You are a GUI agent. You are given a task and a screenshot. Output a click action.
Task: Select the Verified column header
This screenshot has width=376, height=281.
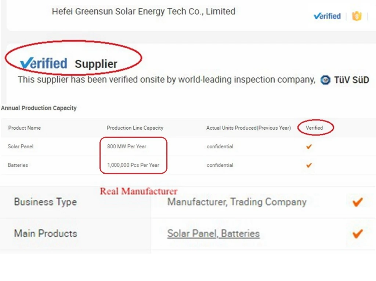[314, 128]
